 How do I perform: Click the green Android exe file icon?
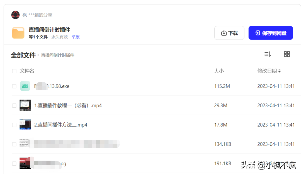[25, 86]
